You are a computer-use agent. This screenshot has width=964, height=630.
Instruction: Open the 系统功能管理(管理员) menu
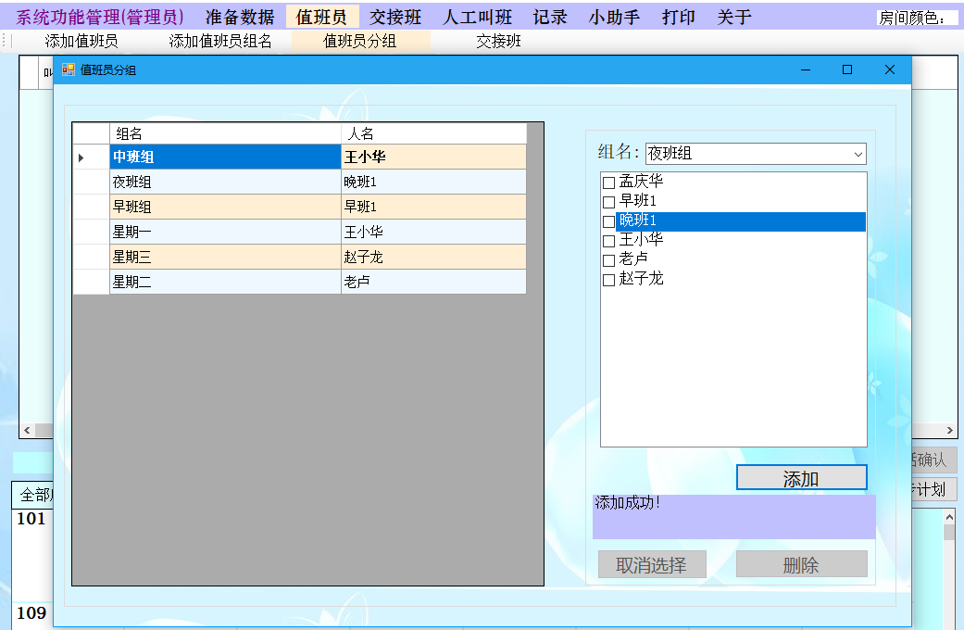point(100,18)
